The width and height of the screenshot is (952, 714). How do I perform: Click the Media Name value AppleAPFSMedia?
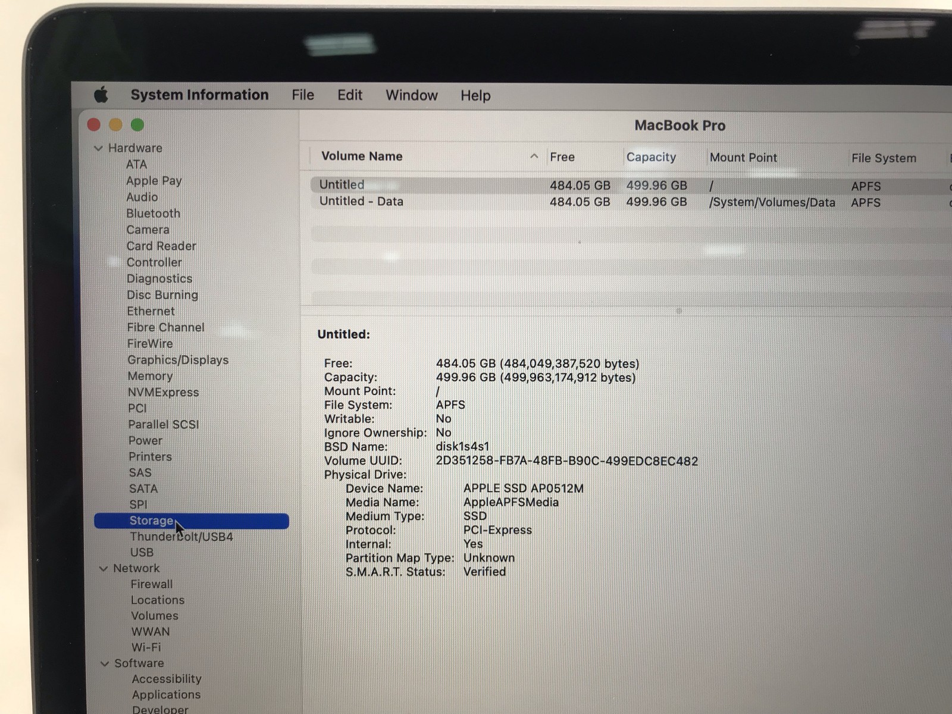click(511, 502)
